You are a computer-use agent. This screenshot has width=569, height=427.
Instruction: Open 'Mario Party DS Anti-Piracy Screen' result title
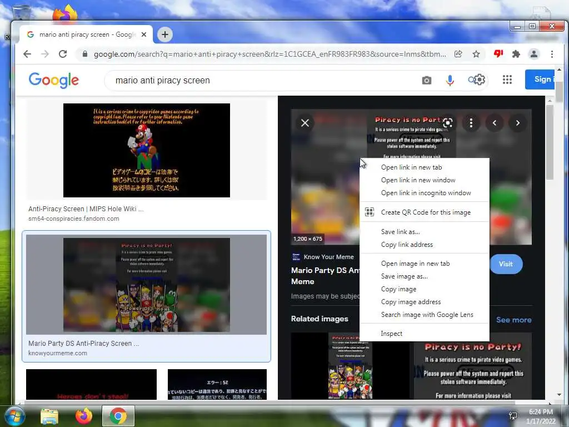click(83, 343)
